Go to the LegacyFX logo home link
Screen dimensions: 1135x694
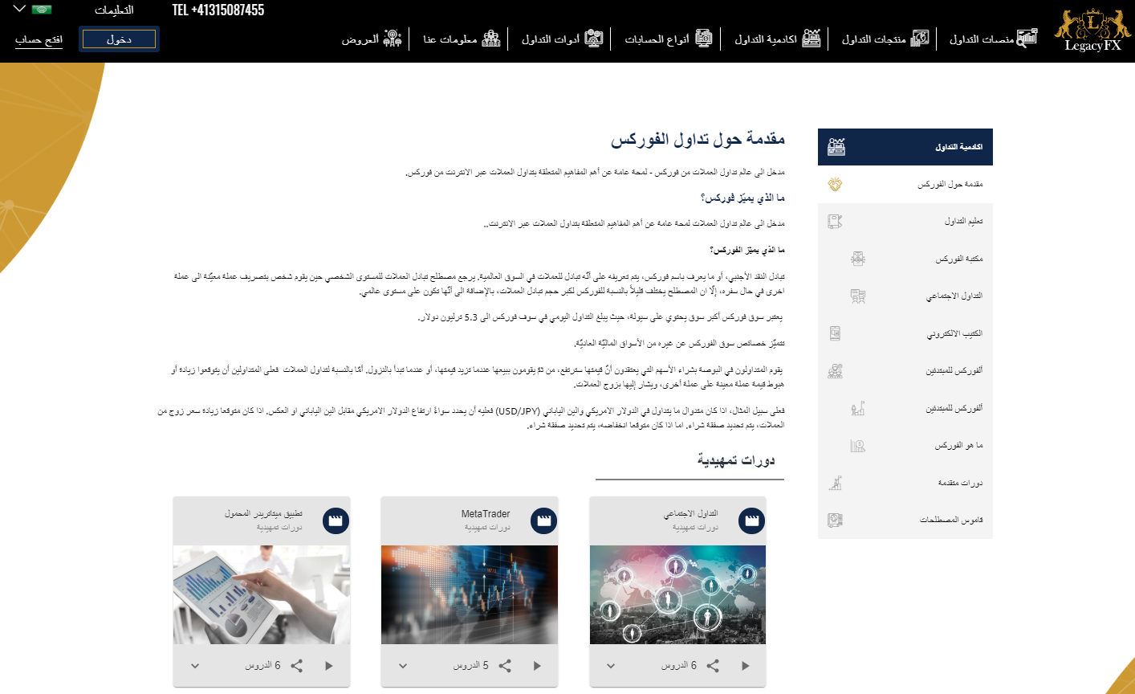point(1092,31)
